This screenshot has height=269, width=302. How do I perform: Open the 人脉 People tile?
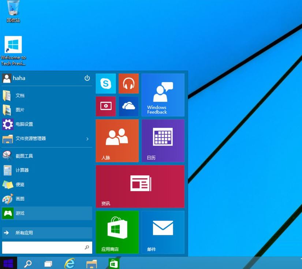click(117, 141)
